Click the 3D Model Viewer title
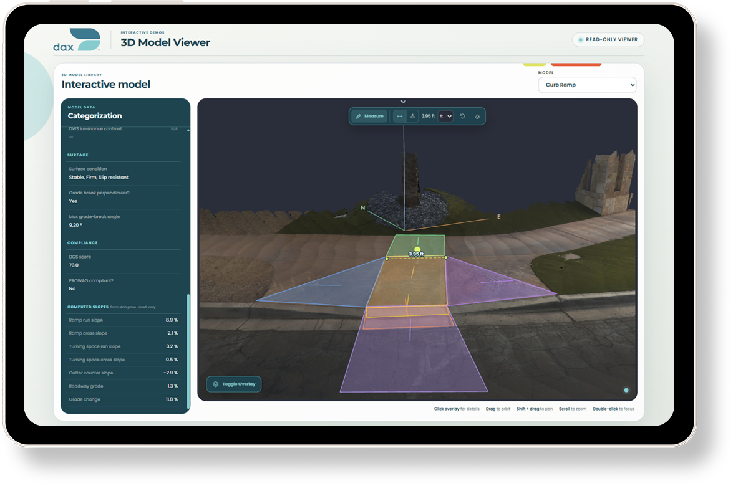 tap(165, 42)
